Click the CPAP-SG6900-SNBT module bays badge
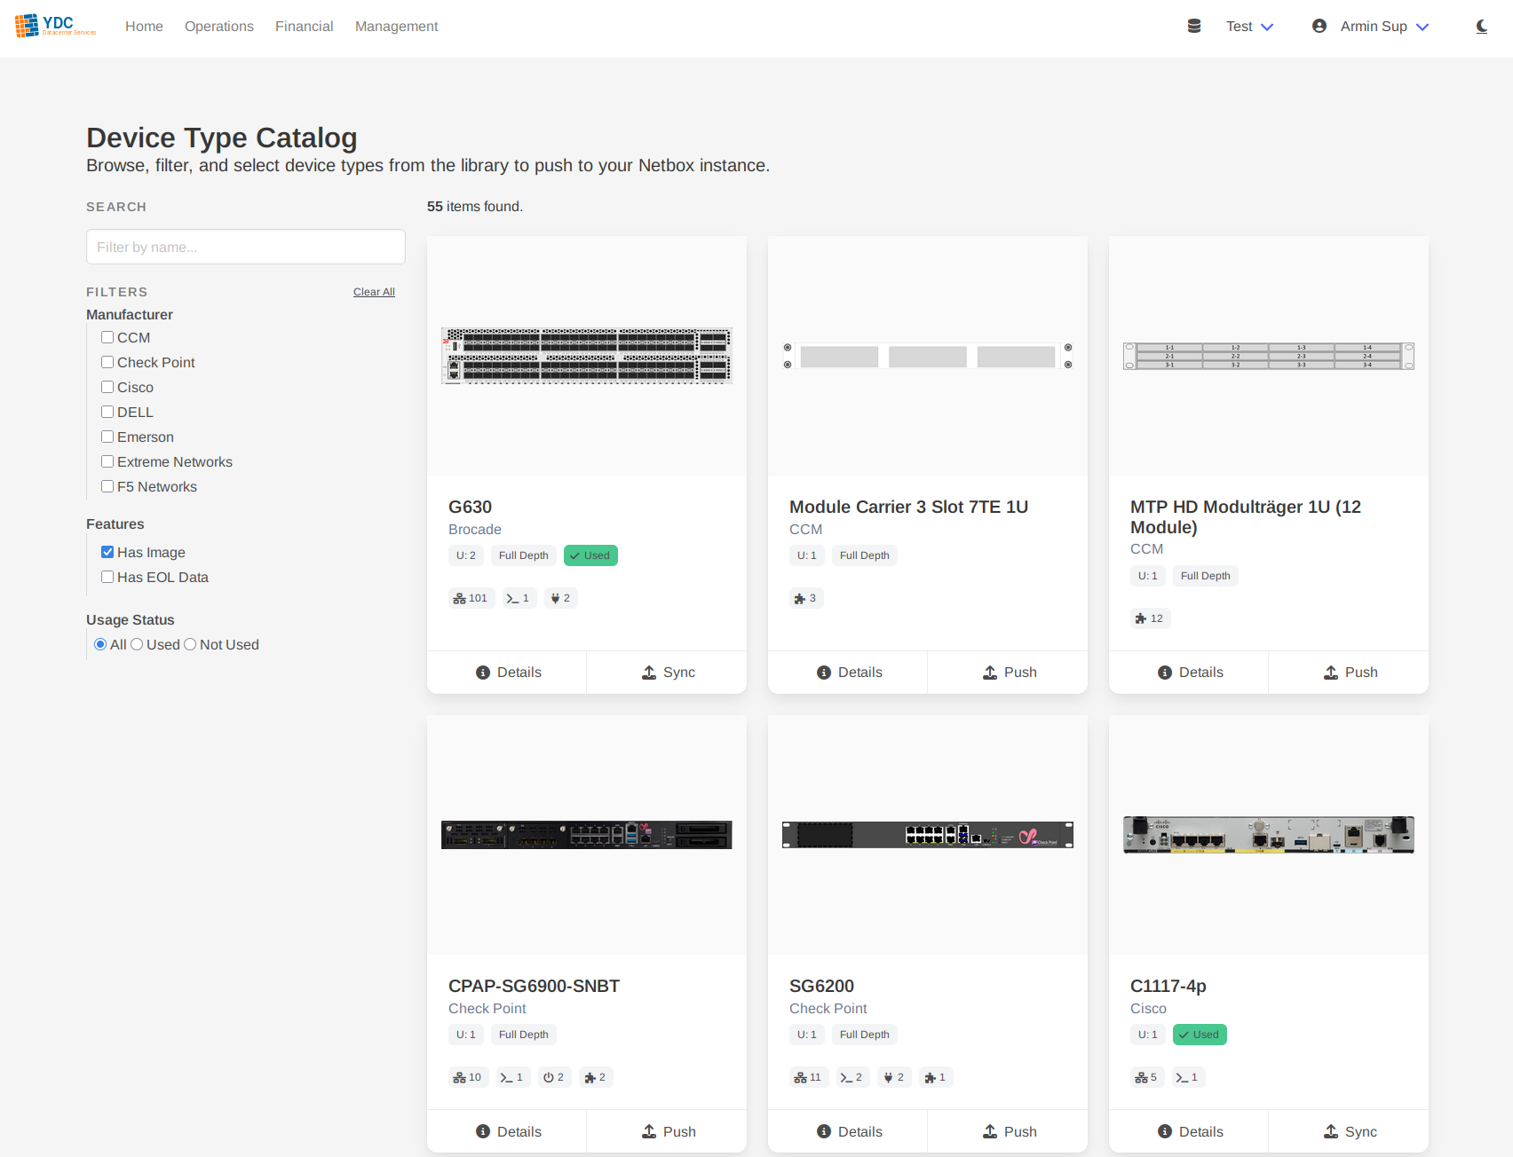 pos(596,1077)
